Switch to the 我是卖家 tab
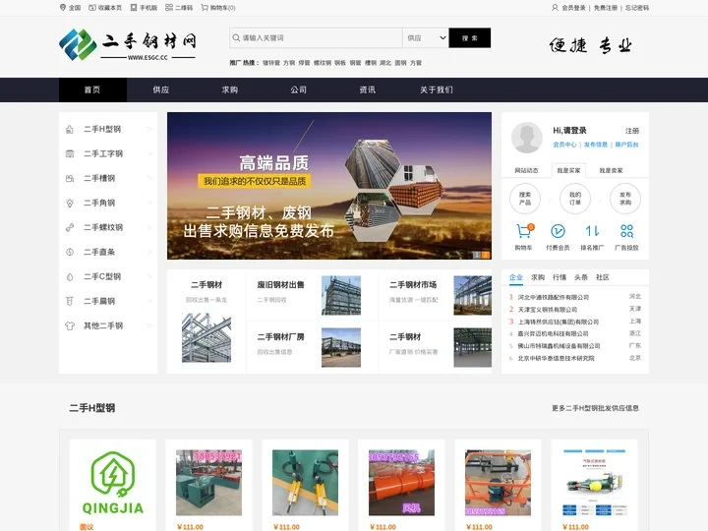 [x=611, y=170]
